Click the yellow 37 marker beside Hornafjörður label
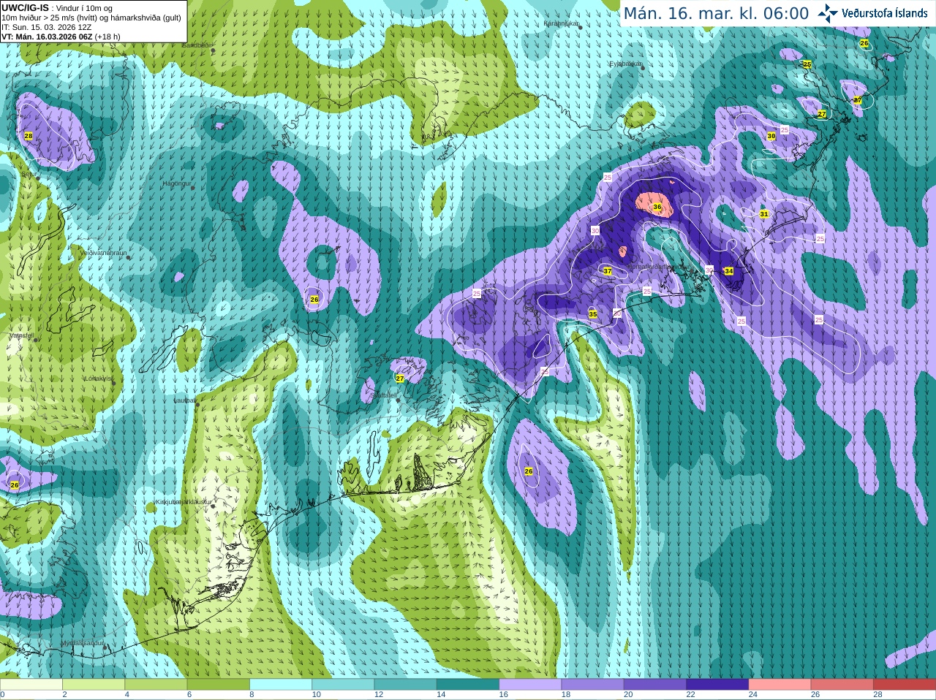This screenshot has height=700, width=936. click(607, 271)
